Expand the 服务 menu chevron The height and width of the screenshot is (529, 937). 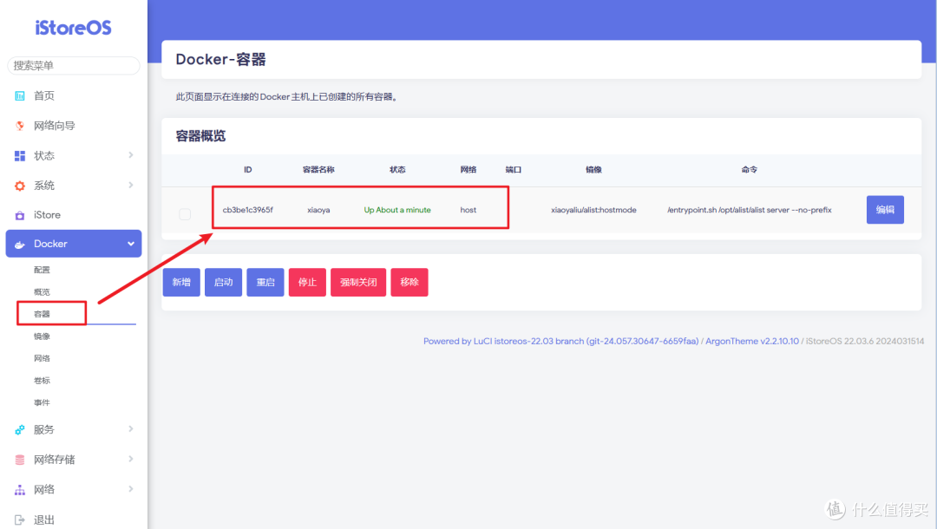[x=131, y=428]
